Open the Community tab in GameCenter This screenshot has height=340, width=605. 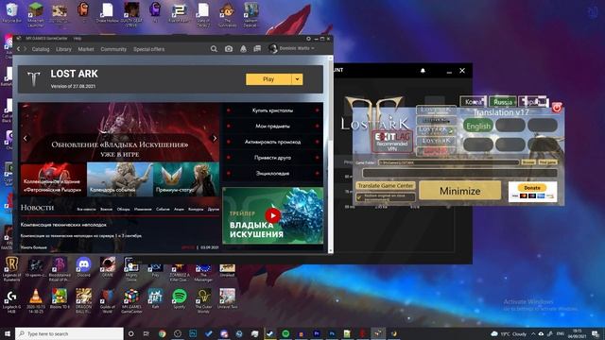coord(113,49)
